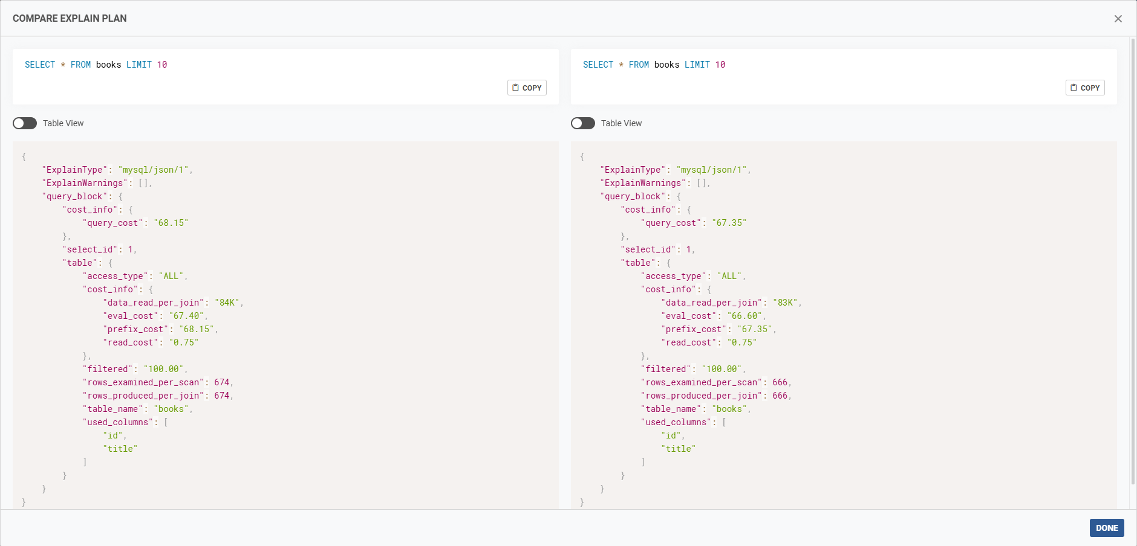This screenshot has width=1137, height=546.
Task: Click eval_cost value 67.40 in left plan
Action: [x=186, y=316]
